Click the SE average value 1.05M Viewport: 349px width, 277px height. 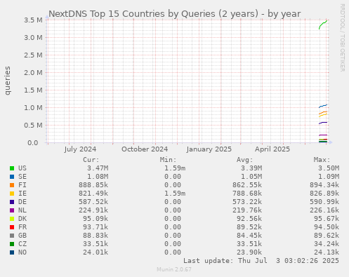[251, 177]
